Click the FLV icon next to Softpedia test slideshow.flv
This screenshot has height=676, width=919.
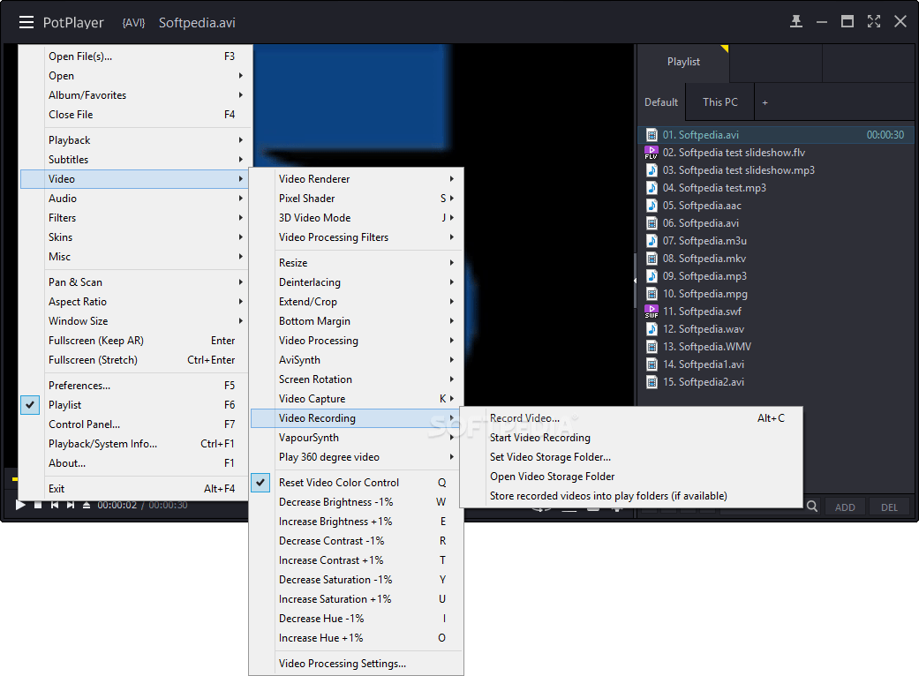pos(652,153)
